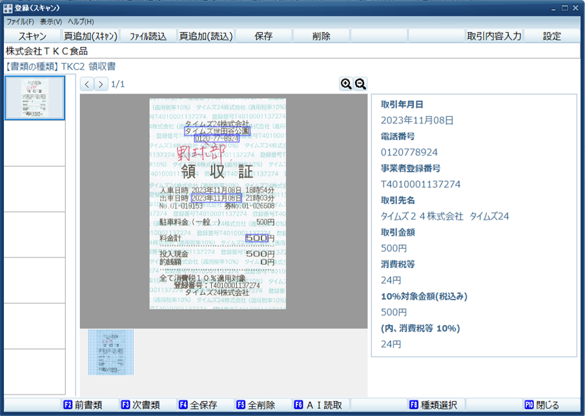Click the 取引金額 label

[398, 233]
